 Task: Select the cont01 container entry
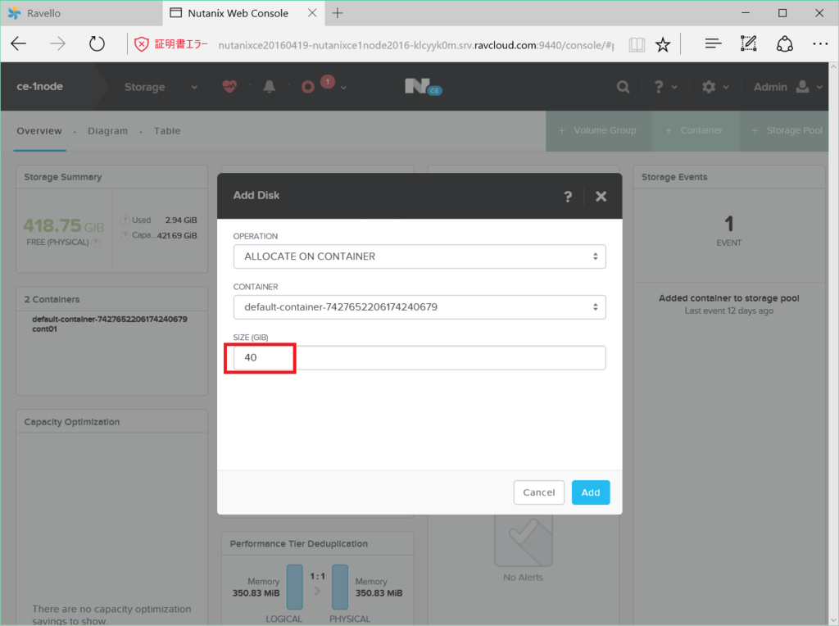pos(44,329)
